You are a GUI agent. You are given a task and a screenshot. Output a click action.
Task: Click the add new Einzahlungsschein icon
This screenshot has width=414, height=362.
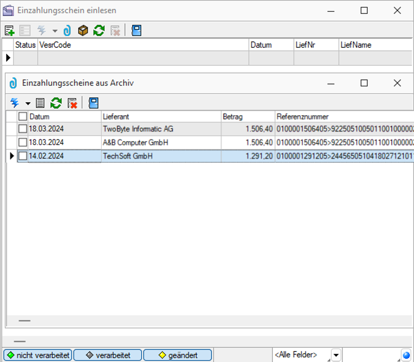tap(8, 30)
